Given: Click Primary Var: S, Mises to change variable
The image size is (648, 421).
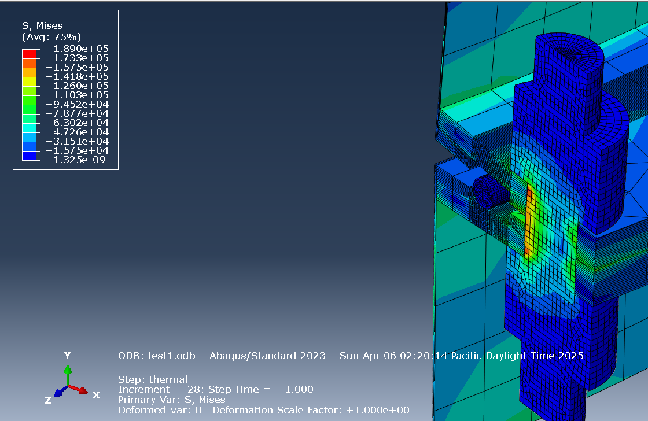Looking at the screenshot, I should 172,400.
